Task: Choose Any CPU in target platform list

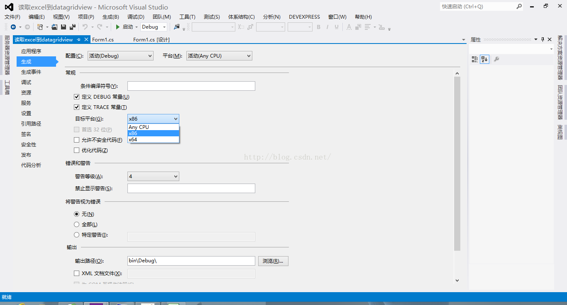Action: (153, 127)
